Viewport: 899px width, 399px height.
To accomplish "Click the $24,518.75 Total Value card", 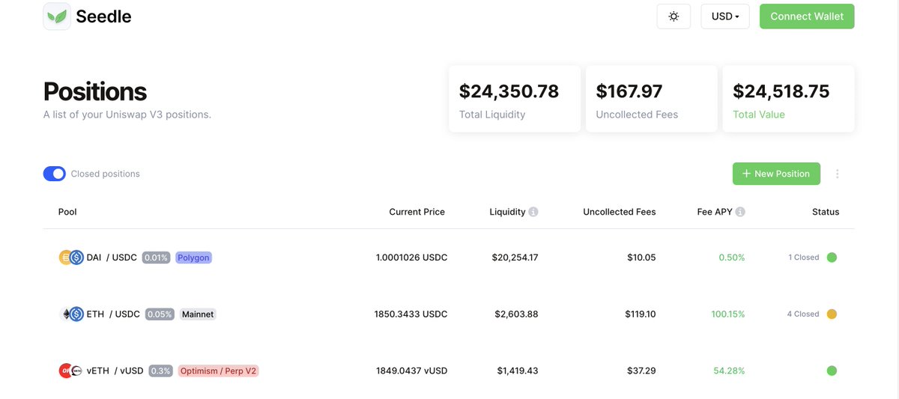I will tap(788, 99).
